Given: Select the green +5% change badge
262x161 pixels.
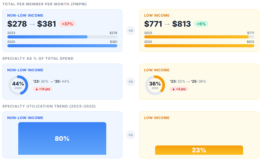Looking at the screenshot, I should (201, 24).
